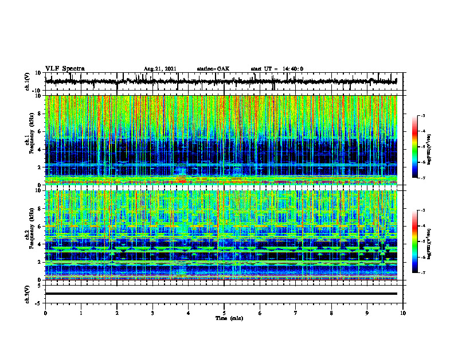Click time axis tick label "10"
The image size is (454, 351).
click(403, 313)
